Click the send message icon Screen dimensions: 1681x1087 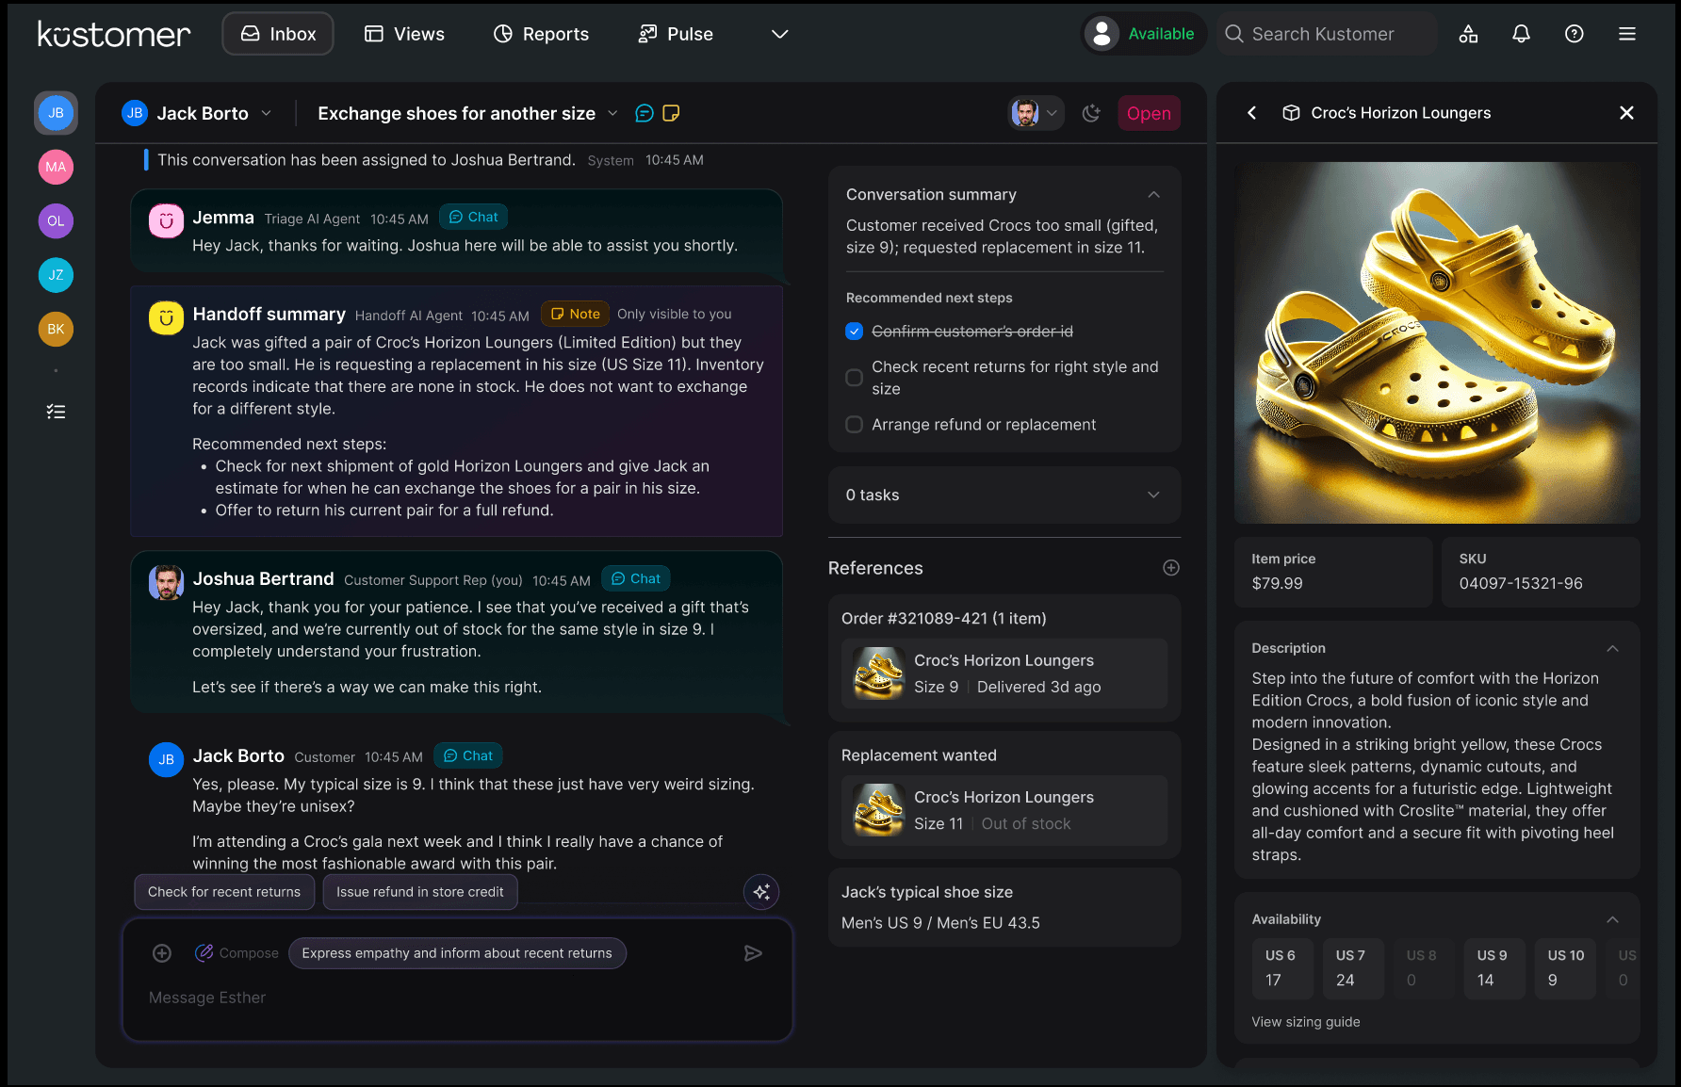[752, 953]
